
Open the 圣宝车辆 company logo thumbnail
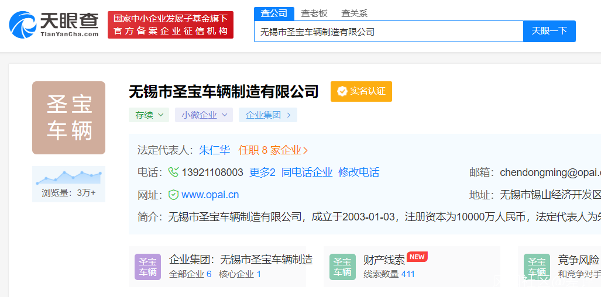point(68,118)
